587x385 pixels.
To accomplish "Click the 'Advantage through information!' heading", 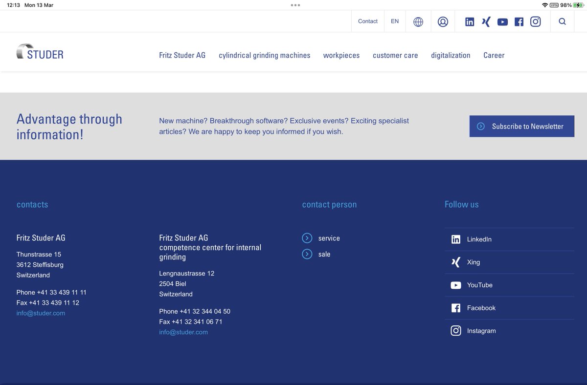I will point(69,127).
